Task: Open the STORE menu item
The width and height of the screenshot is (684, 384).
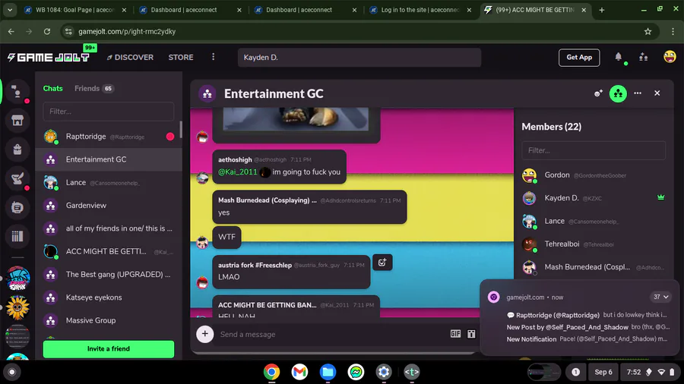Action: pyautogui.click(x=181, y=58)
